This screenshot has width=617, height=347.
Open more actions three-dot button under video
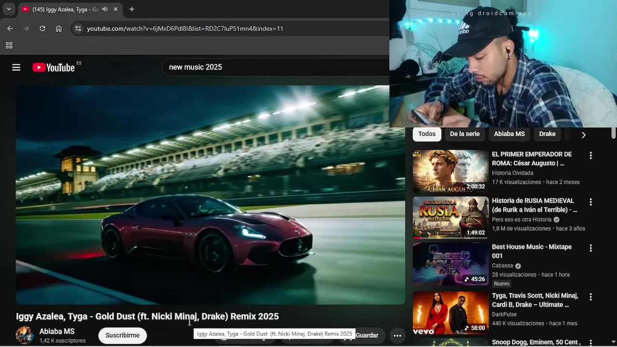tap(397, 335)
